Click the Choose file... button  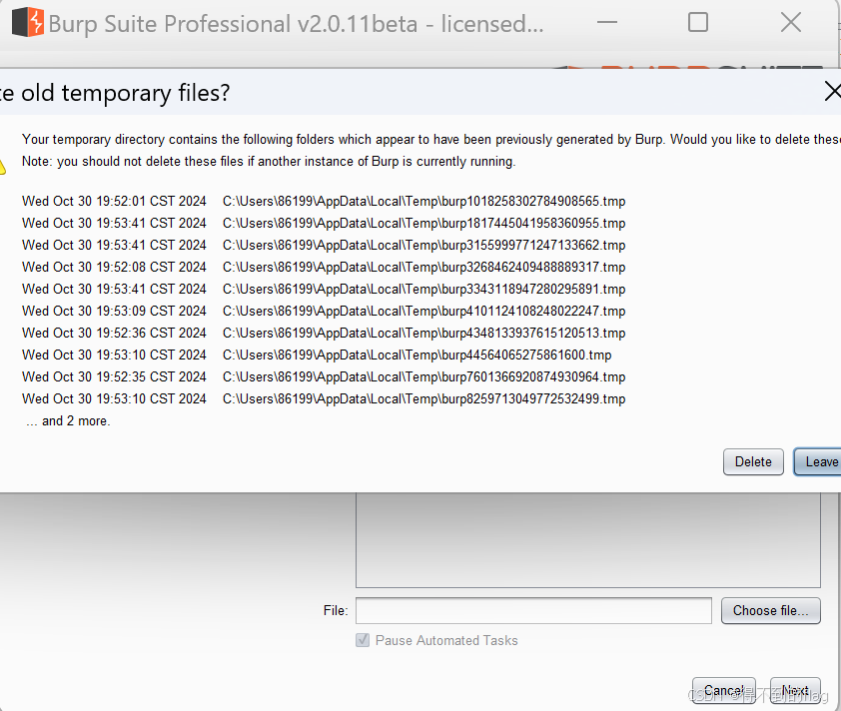click(x=771, y=611)
